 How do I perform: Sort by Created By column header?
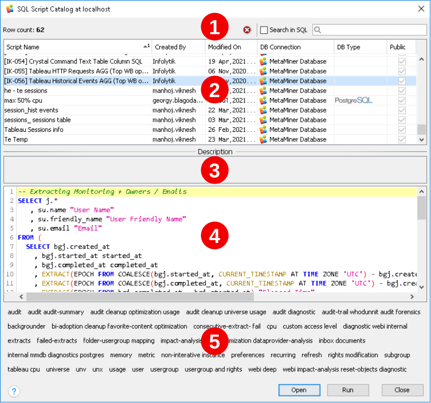pyautogui.click(x=179, y=47)
